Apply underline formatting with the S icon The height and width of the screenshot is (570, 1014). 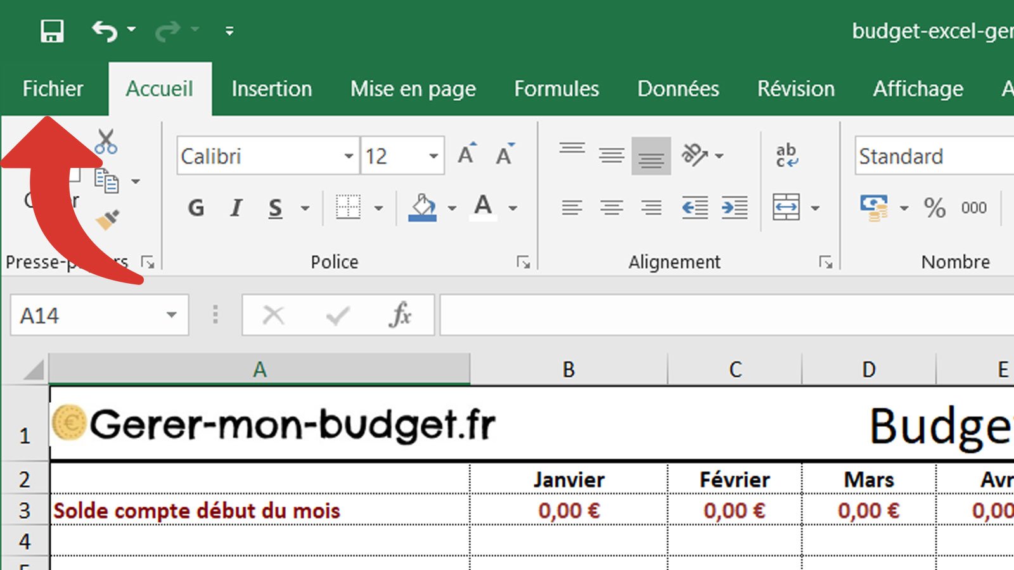coord(275,207)
